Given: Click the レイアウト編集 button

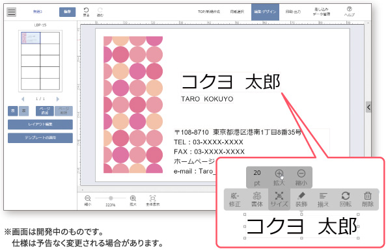Looking at the screenshot, I should [40, 124].
